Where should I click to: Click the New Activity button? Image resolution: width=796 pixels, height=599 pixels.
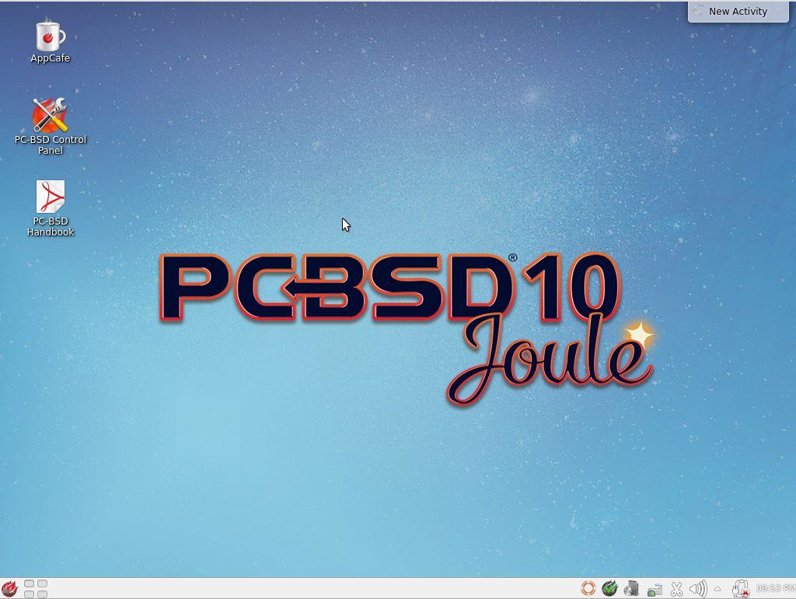[x=738, y=11]
